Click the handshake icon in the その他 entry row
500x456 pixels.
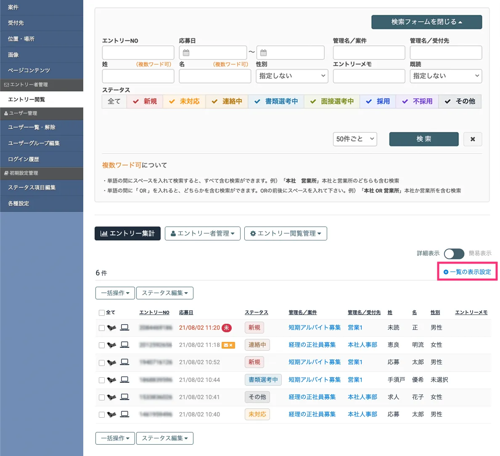(x=111, y=397)
